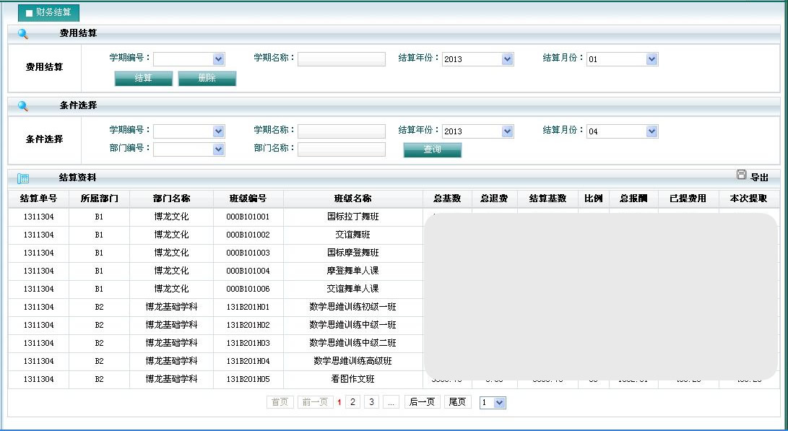Image resolution: width=788 pixels, height=431 pixels.
Task: Click 结算单号 column header
Action: [x=39, y=199]
